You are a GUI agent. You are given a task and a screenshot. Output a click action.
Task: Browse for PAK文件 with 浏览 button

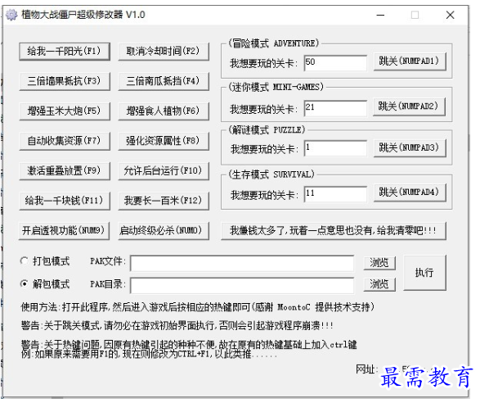point(379,263)
